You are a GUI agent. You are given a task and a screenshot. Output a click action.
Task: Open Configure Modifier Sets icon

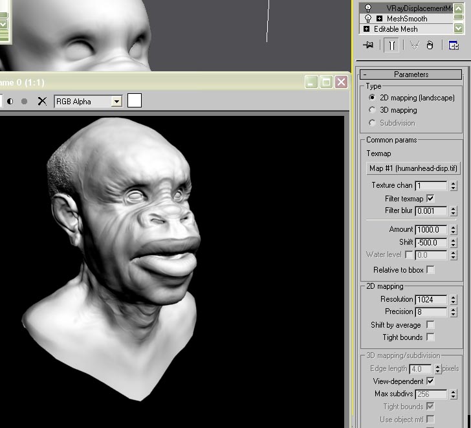[x=454, y=45]
